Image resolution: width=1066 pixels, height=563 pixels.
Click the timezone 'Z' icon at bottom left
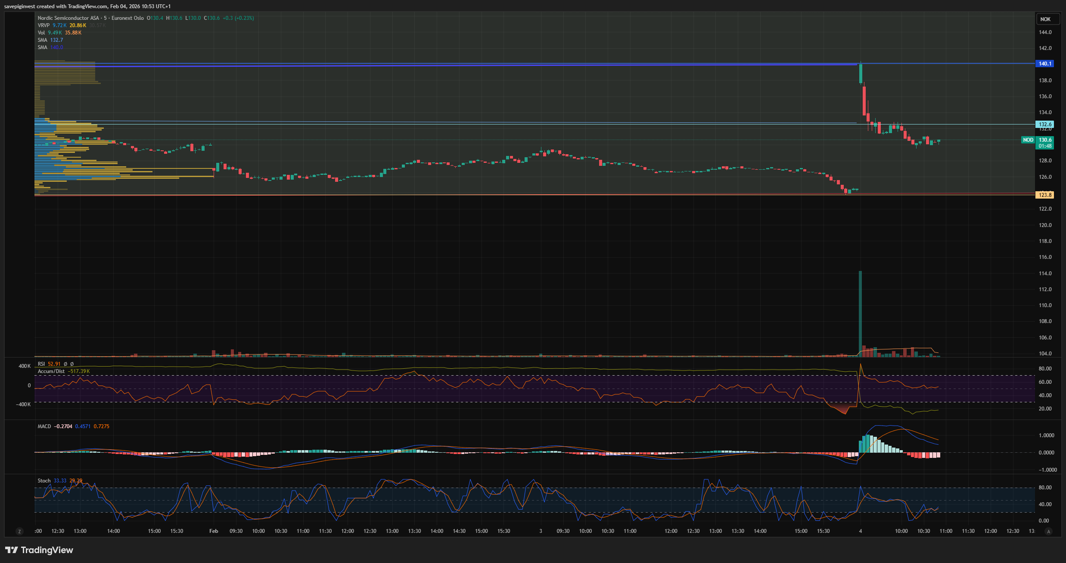pyautogui.click(x=19, y=532)
